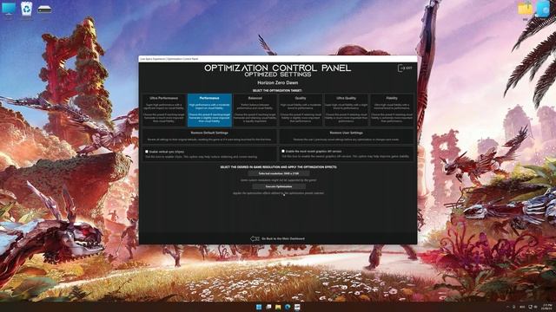Click the Exit icon in the control panel
This screenshot has width=556, height=312.
point(405,68)
